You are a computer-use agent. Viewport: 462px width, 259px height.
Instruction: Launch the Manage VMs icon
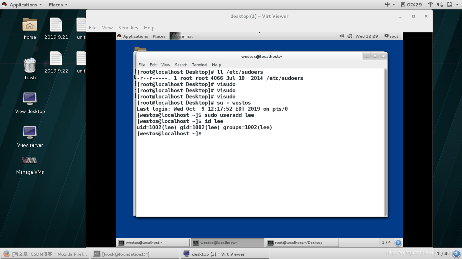(30, 165)
